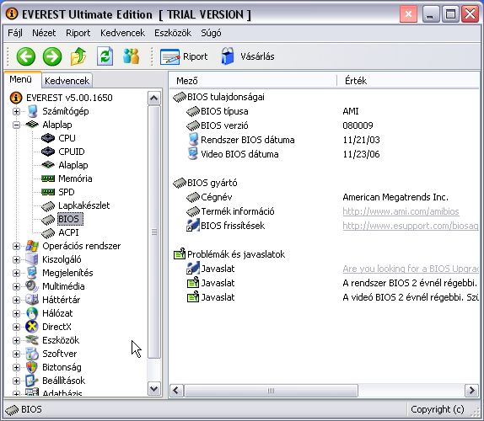Image resolution: width=484 pixels, height=421 pixels.
Task: Select the Számítógép computer icon
Action: point(32,111)
